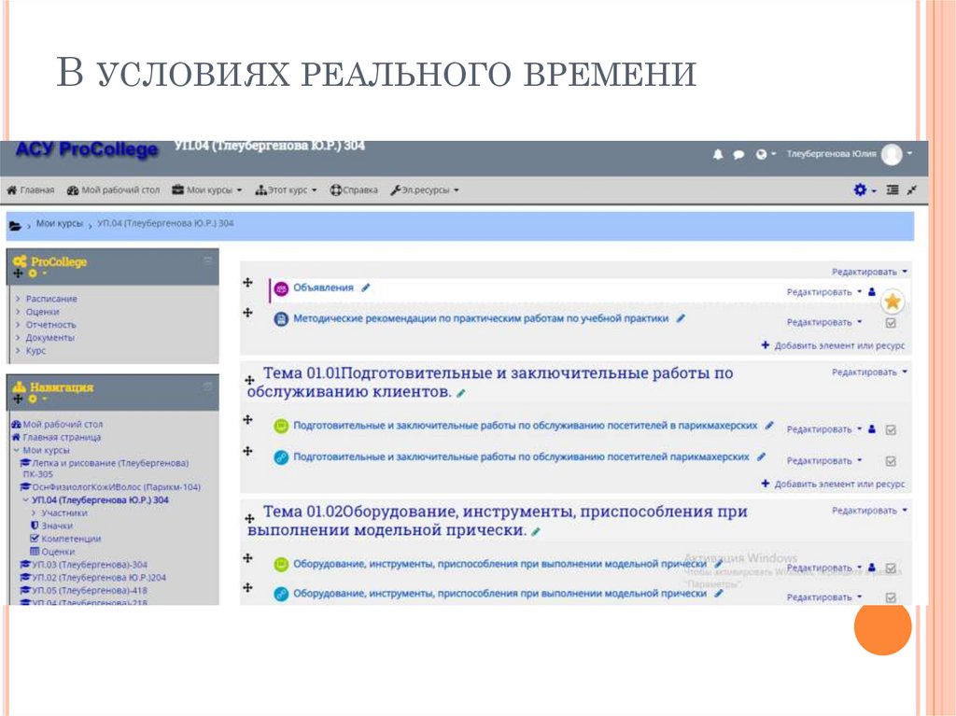
Task: Expand Оценки in ProCollege block
Action: [x=42, y=312]
